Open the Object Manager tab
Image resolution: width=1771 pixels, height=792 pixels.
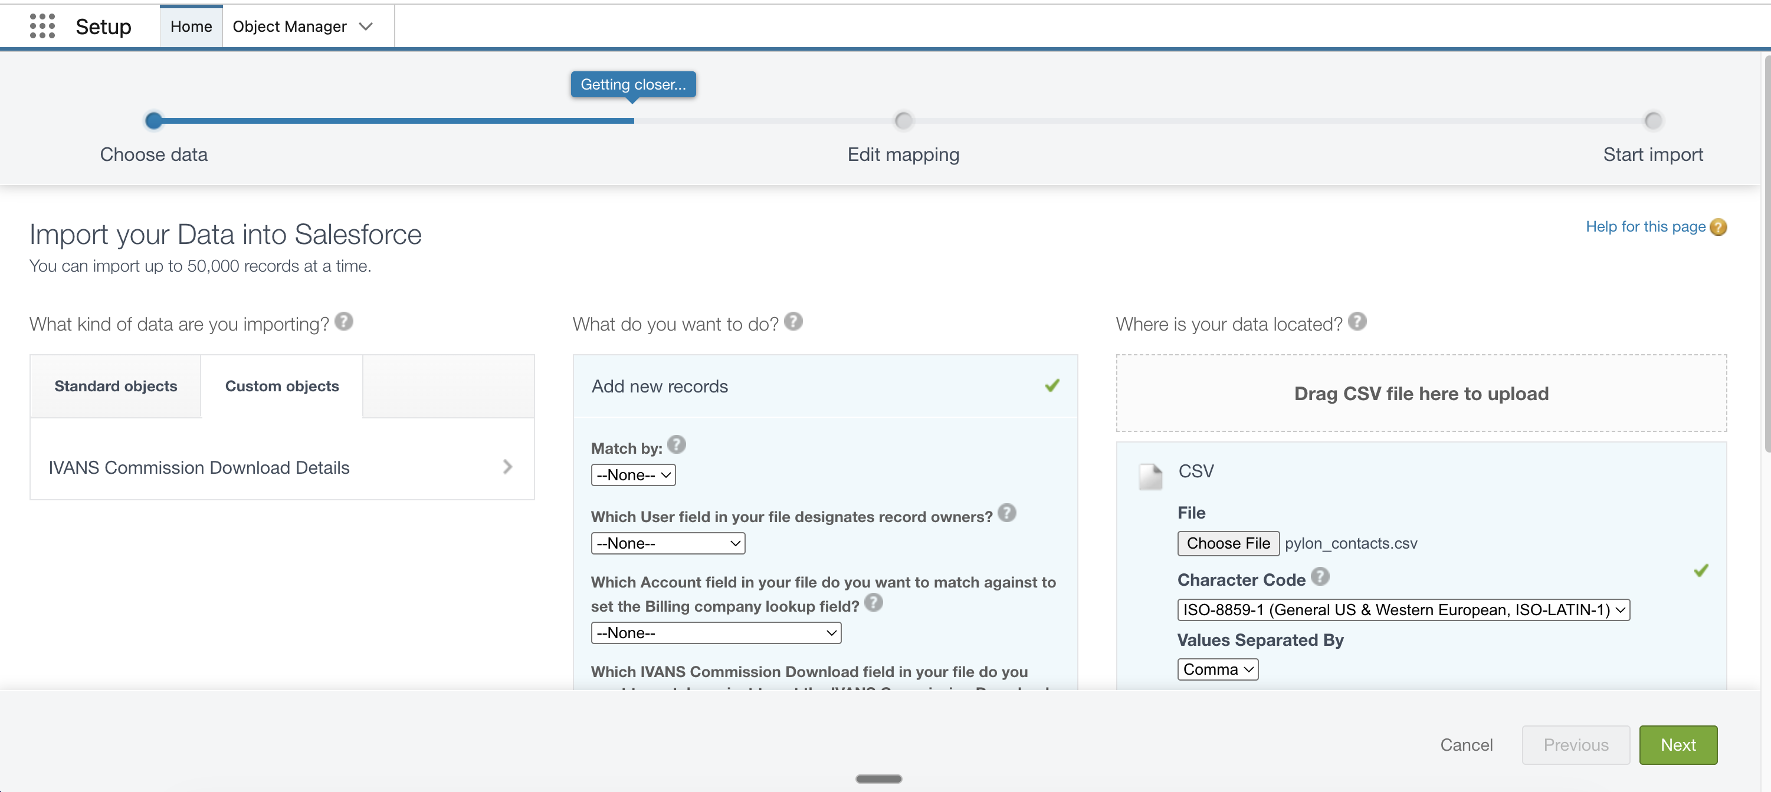point(290,26)
